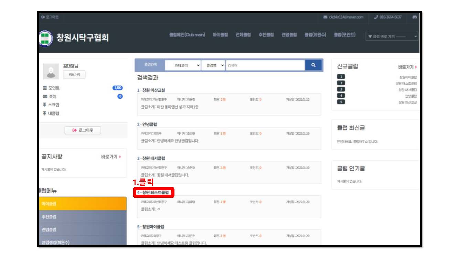Click the 안녕하세요. 클럽하우스 입니다. recent post
459x258 pixels.
(x=357, y=141)
